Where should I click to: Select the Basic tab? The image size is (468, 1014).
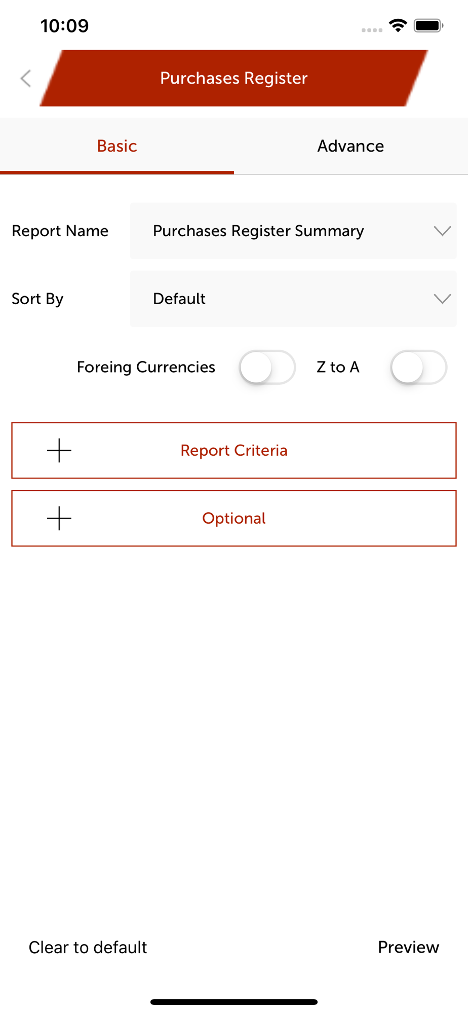pyautogui.click(x=117, y=146)
